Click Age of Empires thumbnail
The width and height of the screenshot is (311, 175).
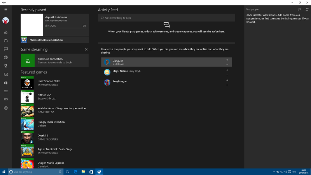pyautogui.click(x=27, y=151)
